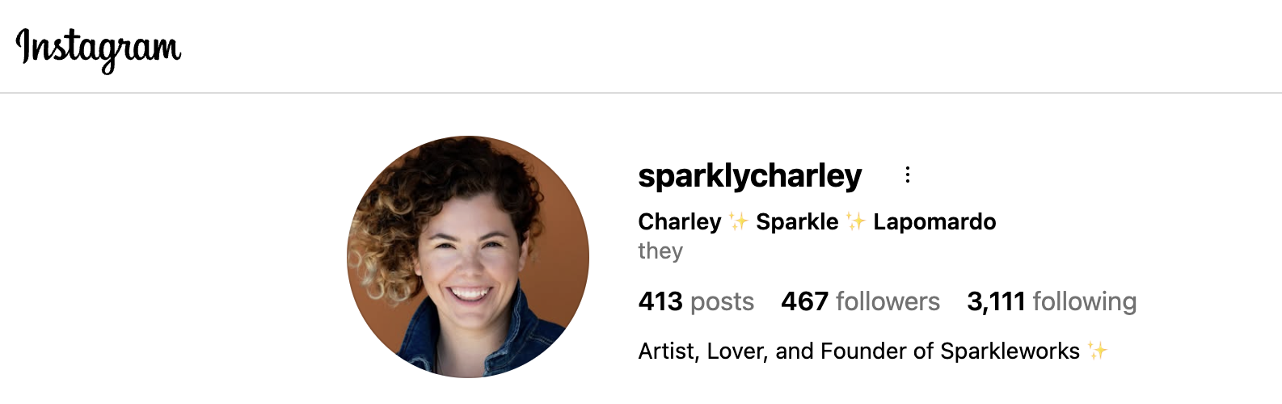Image resolution: width=1282 pixels, height=404 pixels.
Task: Click the name Charley in the display name
Action: click(x=680, y=221)
